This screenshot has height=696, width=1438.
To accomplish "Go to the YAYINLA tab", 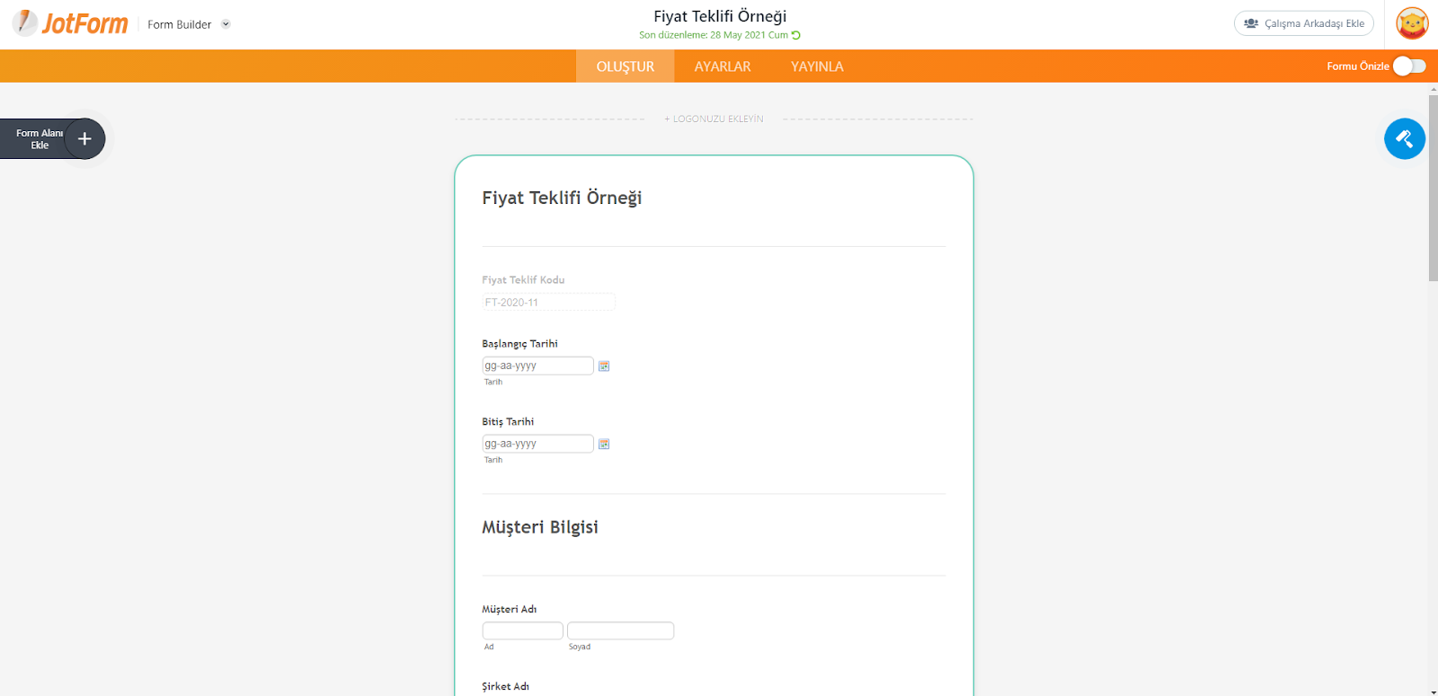I will click(x=817, y=66).
